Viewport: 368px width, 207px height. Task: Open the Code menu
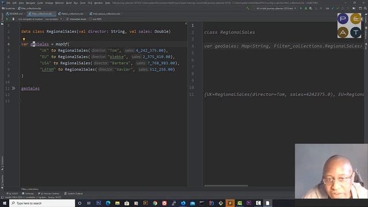click(x=40, y=3)
